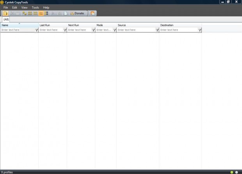
Task: Open the Source column filter funnel
Action: click(x=157, y=30)
